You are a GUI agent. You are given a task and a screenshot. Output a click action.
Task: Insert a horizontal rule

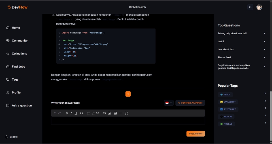point(120,113)
